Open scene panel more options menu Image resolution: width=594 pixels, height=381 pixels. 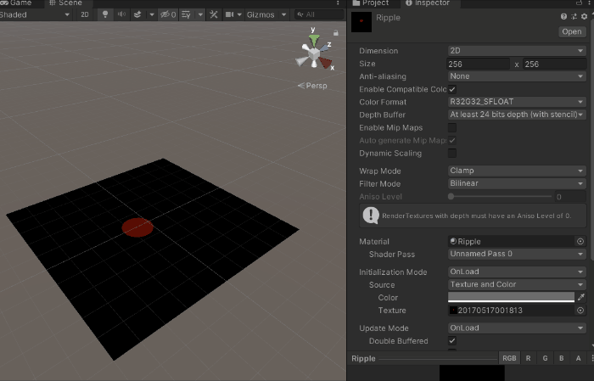tap(338, 3)
